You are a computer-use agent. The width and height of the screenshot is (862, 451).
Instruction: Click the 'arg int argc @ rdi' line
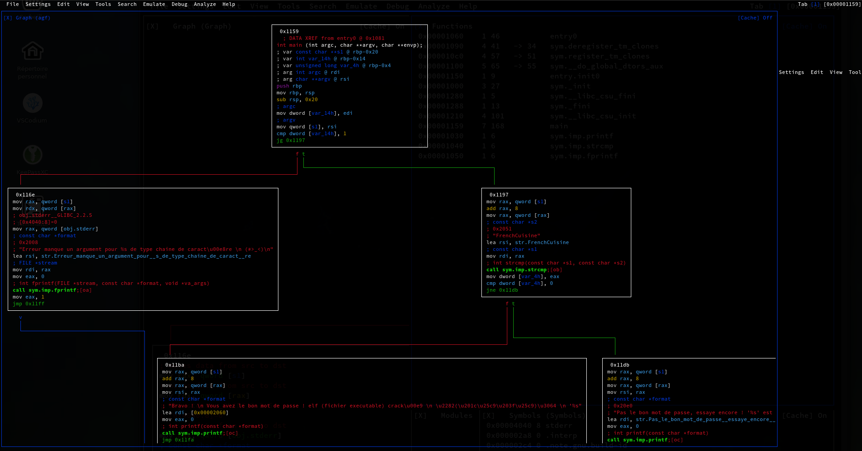tap(308, 72)
